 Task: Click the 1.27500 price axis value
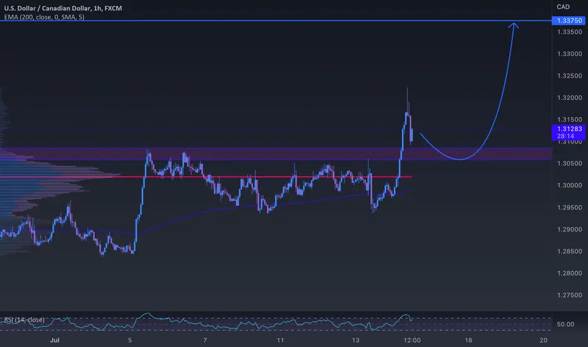pos(569,295)
